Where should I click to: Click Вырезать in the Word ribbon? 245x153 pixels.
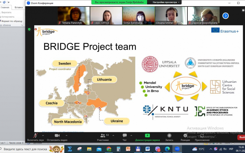6,12
